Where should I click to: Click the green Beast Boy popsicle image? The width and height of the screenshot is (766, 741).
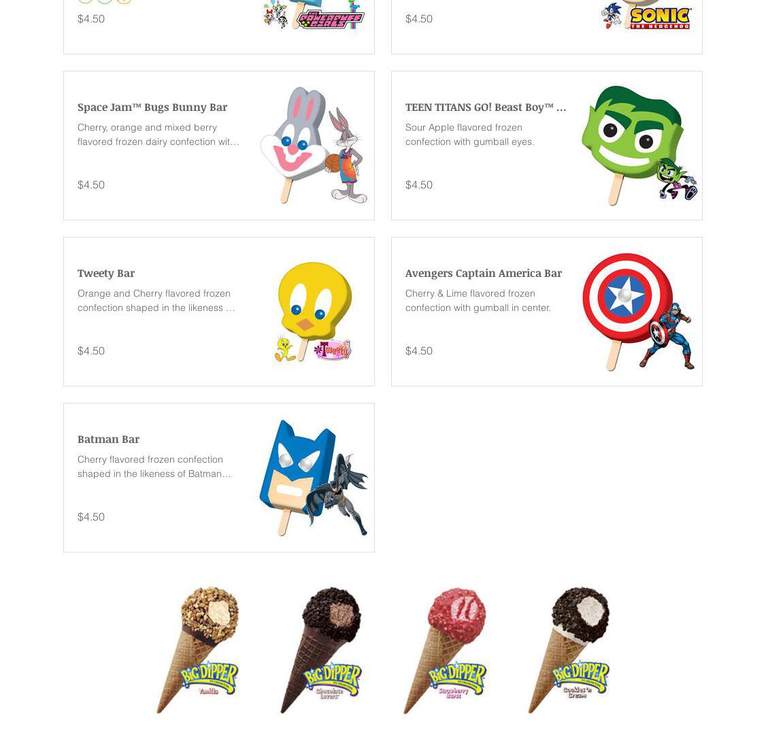point(639,145)
